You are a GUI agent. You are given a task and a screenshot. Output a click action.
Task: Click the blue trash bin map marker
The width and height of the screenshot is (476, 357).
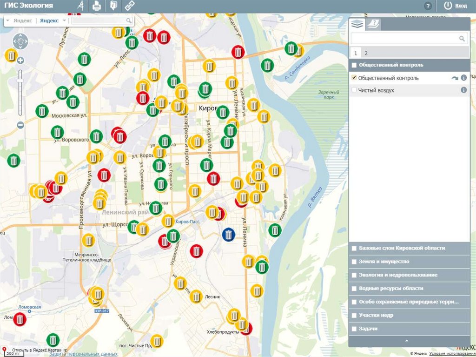[x=228, y=234]
